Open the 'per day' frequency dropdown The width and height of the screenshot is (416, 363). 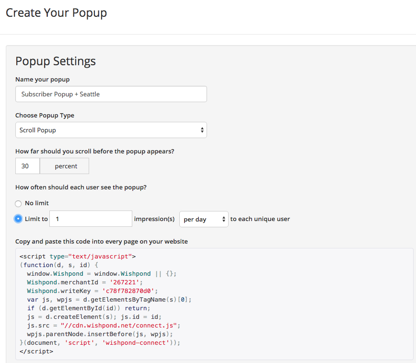[204, 219]
